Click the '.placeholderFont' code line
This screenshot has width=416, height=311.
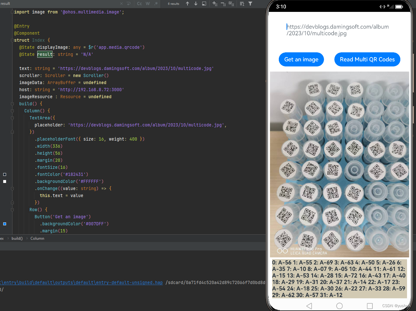coord(90,139)
